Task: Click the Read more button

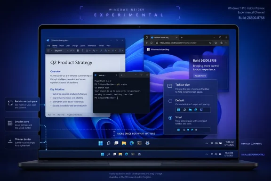Action: tap(200, 76)
